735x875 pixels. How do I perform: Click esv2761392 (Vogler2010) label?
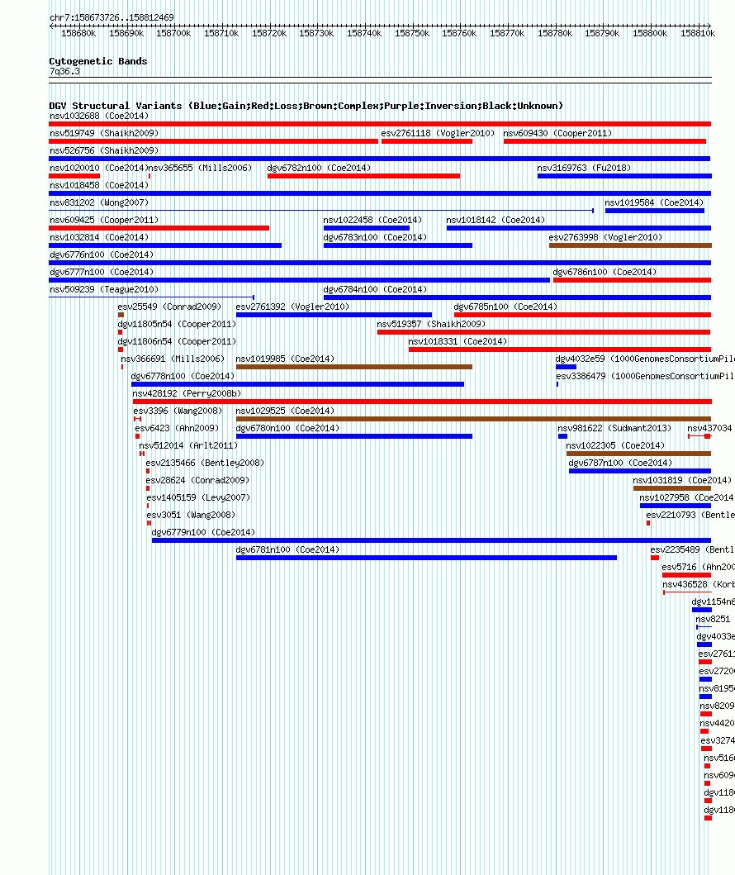click(x=293, y=307)
